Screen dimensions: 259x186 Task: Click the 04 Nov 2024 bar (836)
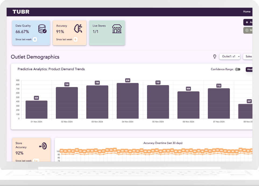127,101
